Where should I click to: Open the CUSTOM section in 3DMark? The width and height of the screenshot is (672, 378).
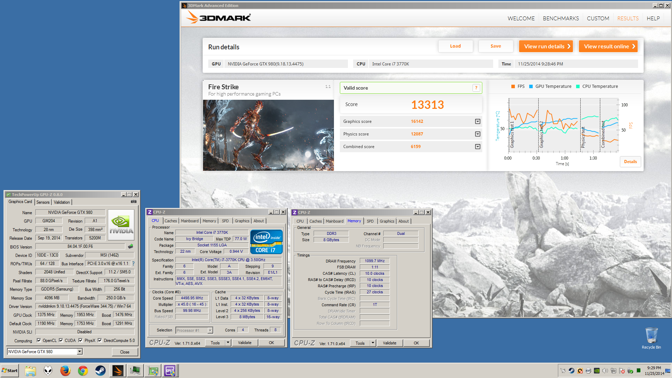click(598, 18)
